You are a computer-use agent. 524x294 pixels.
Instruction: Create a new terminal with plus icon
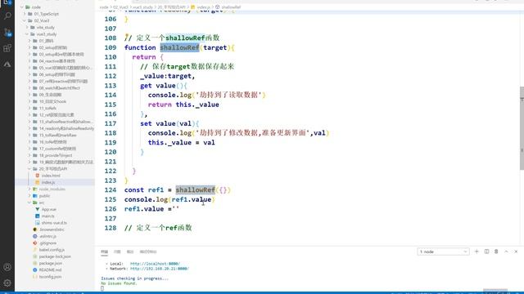click(477, 252)
